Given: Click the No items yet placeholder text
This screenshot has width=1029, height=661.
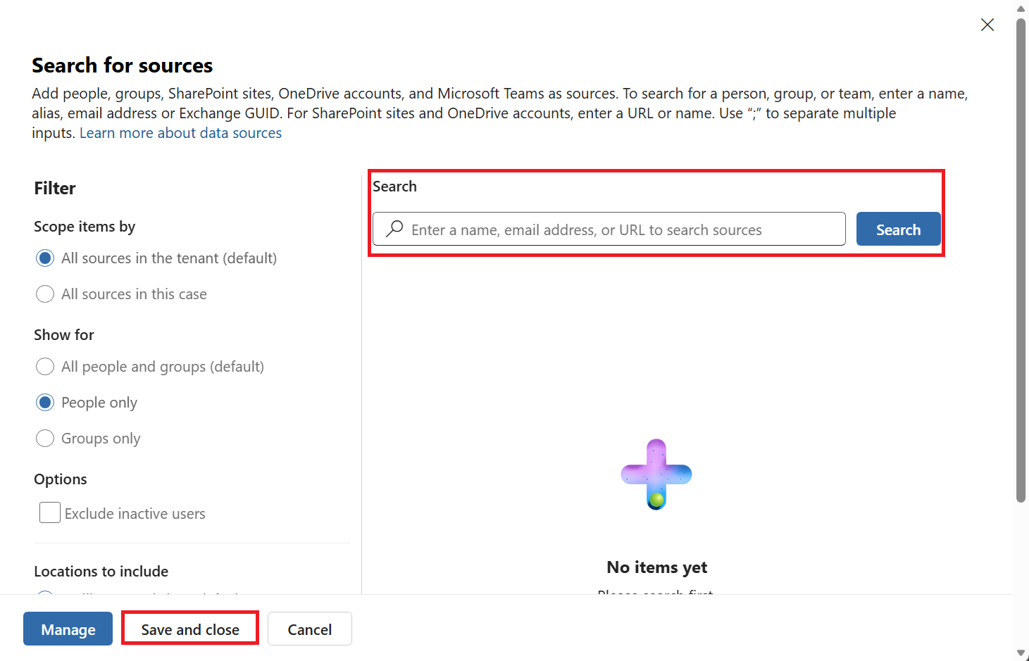Looking at the screenshot, I should tap(657, 567).
